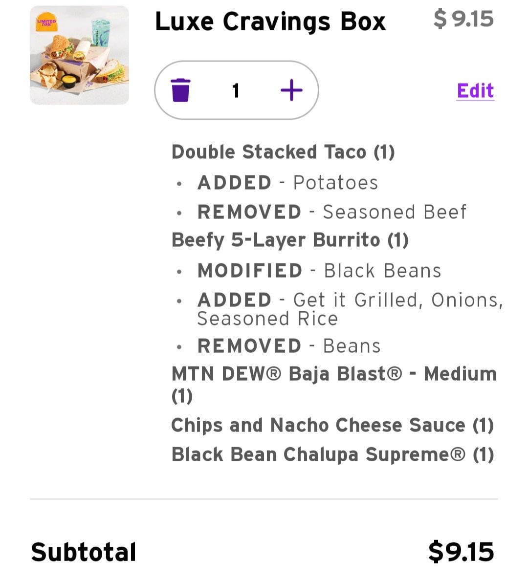Tap the REMOVED Seasoned Beef modification
The height and width of the screenshot is (581, 528).
tap(331, 212)
